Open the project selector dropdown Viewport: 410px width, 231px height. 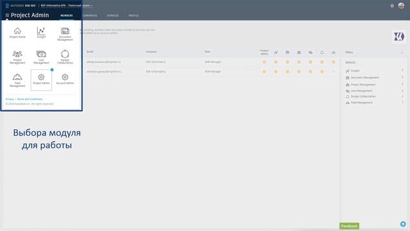click(67, 6)
